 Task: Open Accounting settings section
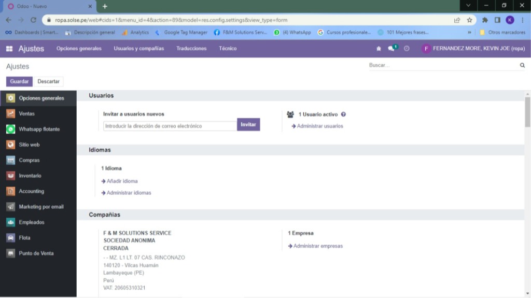point(38,191)
